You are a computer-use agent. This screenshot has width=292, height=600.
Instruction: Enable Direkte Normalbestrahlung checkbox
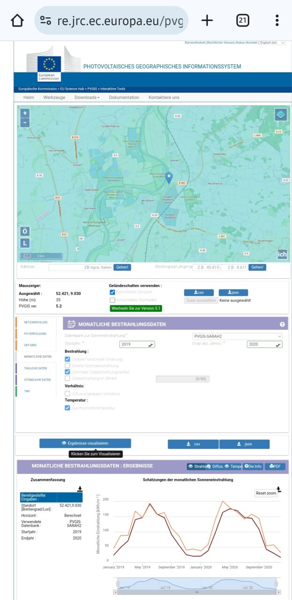click(67, 366)
